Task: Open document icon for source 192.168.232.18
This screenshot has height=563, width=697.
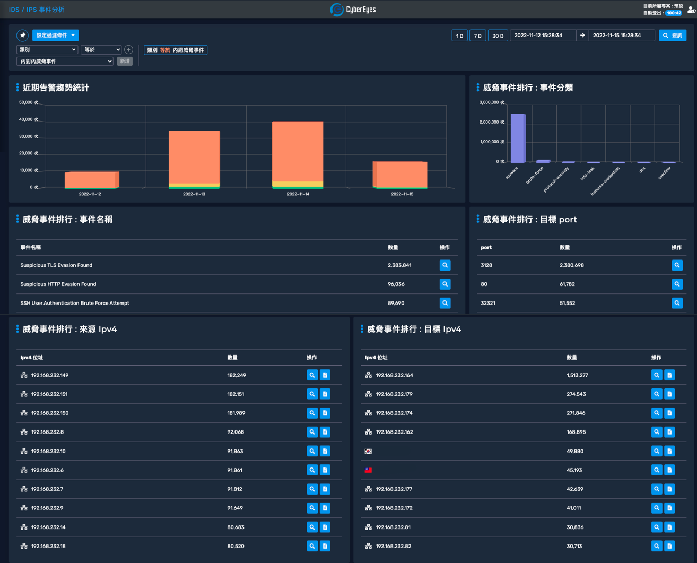Action: [325, 546]
